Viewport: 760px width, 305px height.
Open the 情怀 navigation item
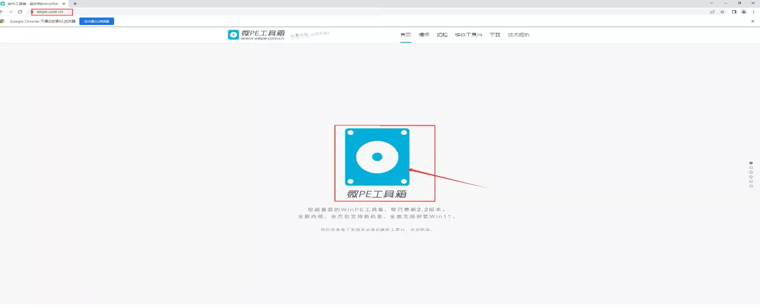(x=424, y=35)
